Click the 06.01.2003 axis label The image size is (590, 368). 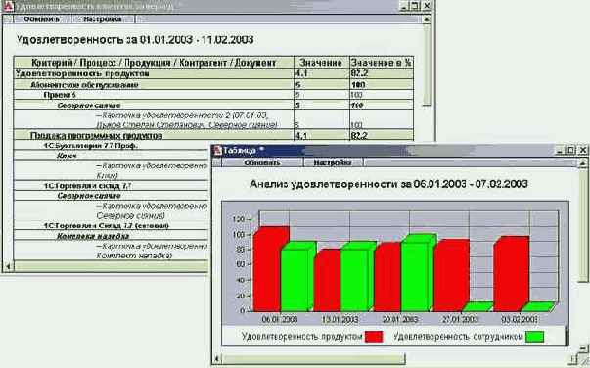(280, 319)
